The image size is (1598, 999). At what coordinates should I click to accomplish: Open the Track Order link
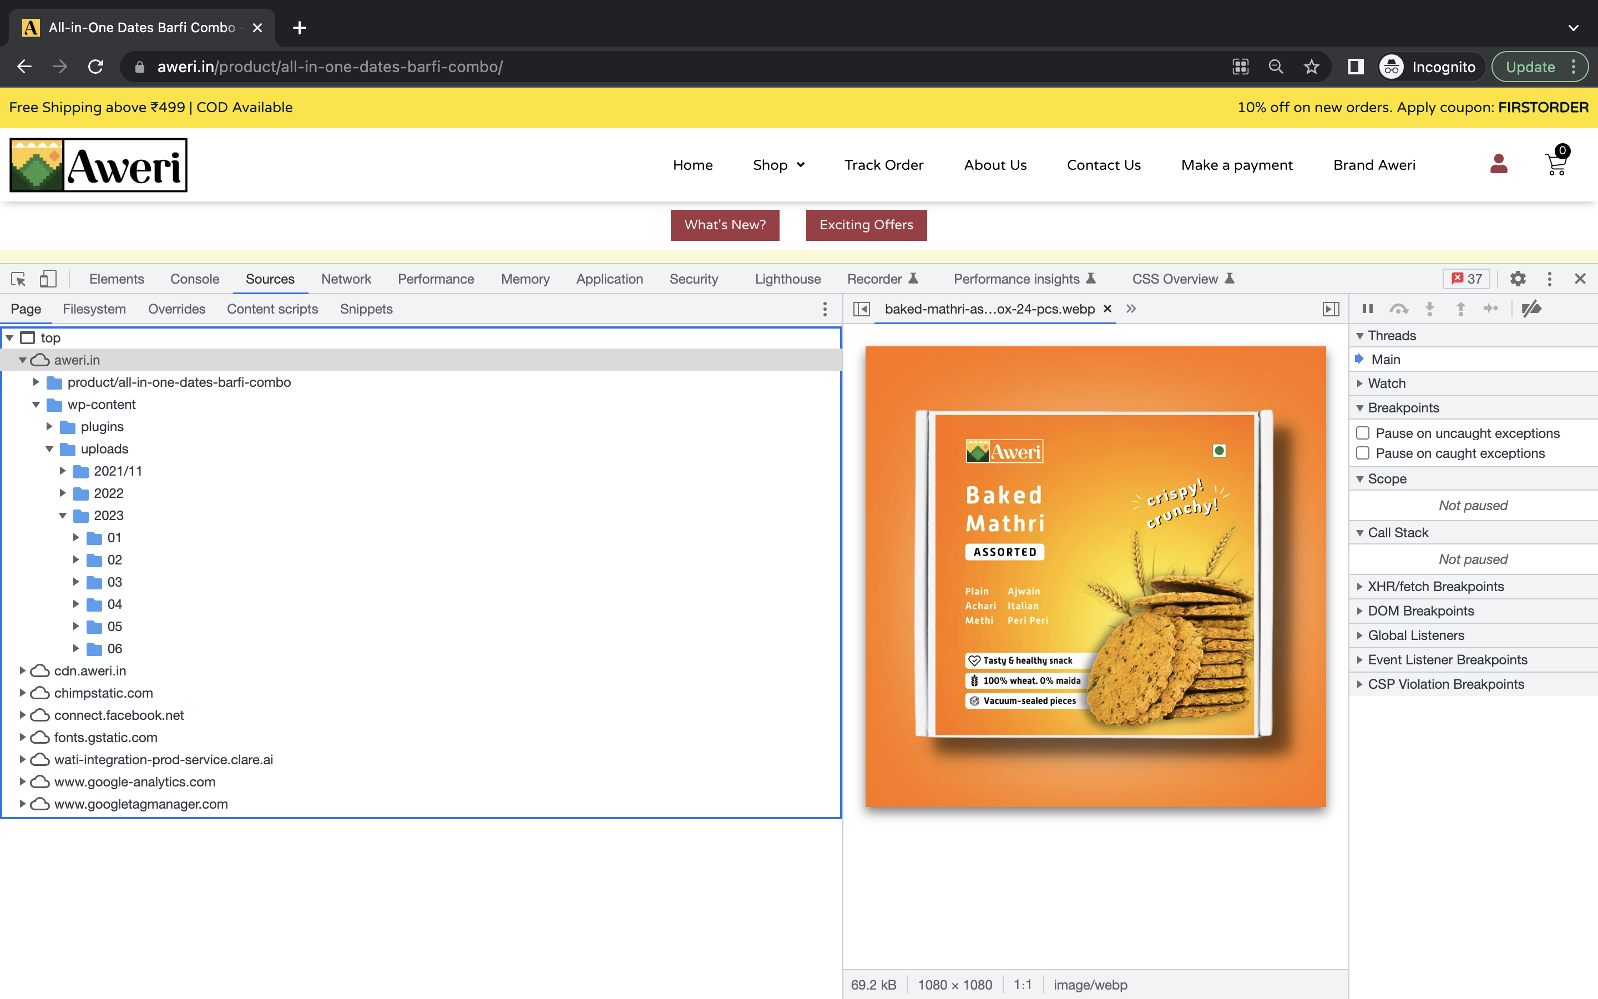(883, 165)
